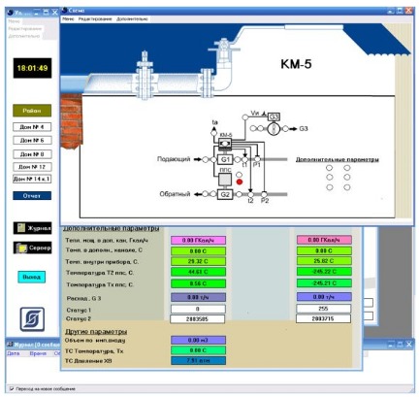Select Дом № 4
Screen dimensions: 419x397
click(32, 127)
